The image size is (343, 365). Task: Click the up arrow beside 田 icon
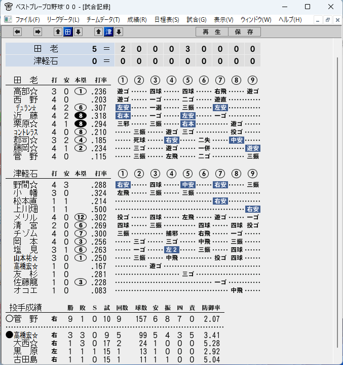tap(58, 31)
